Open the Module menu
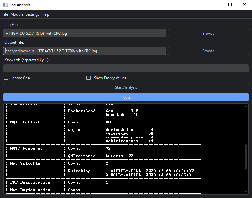 pyautogui.click(x=17, y=14)
